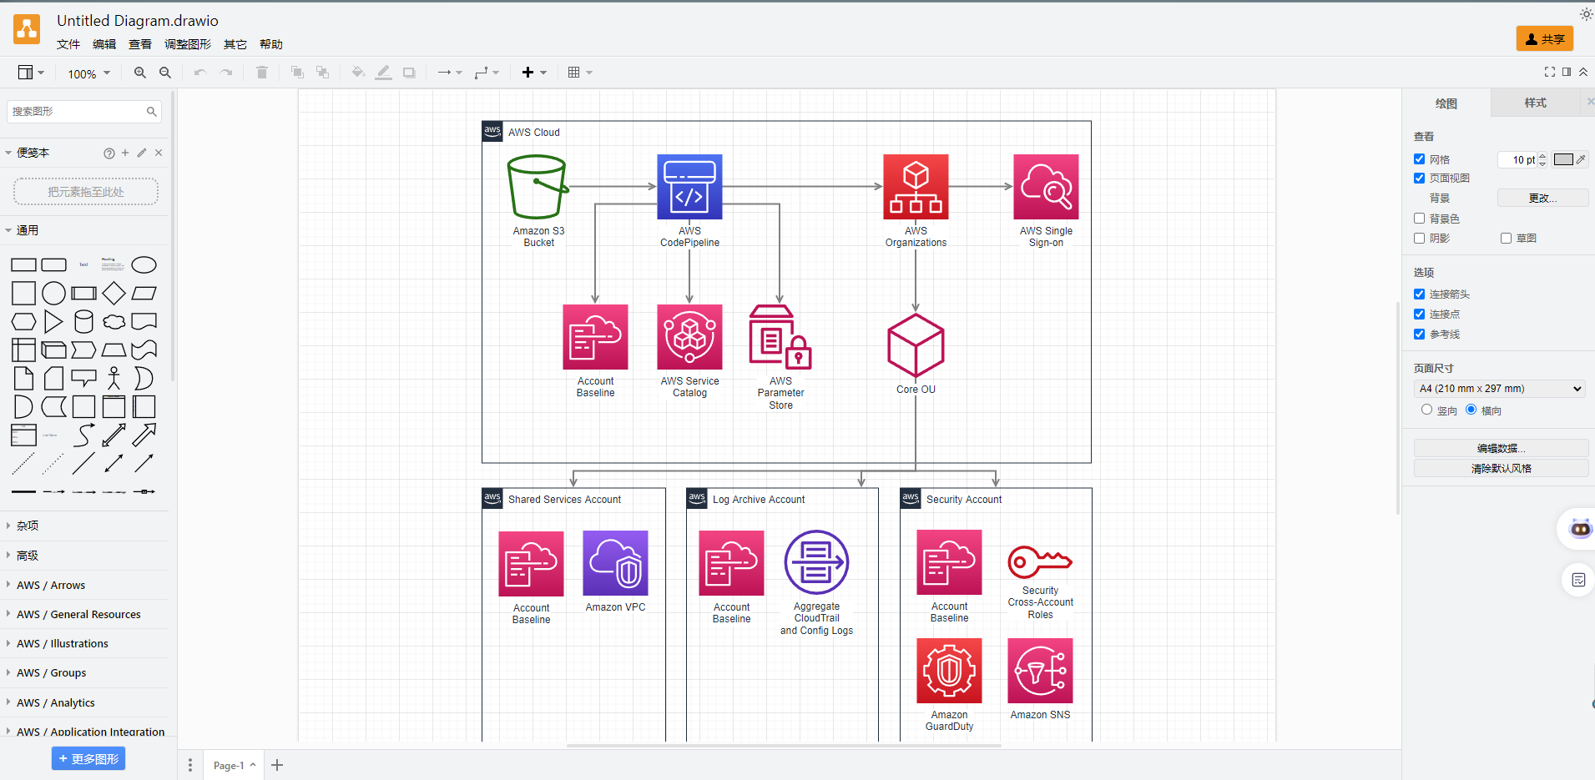Toggle the 网格 grid checkbox
Viewport: 1595px width, 780px height.
coord(1419,159)
